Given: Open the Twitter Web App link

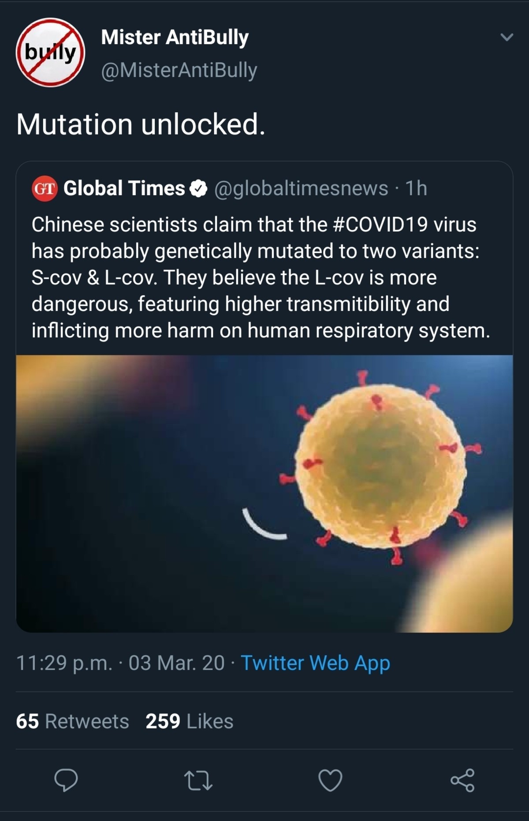Looking at the screenshot, I should tap(315, 663).
